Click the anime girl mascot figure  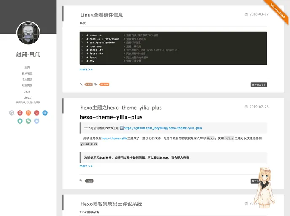coord(264,188)
